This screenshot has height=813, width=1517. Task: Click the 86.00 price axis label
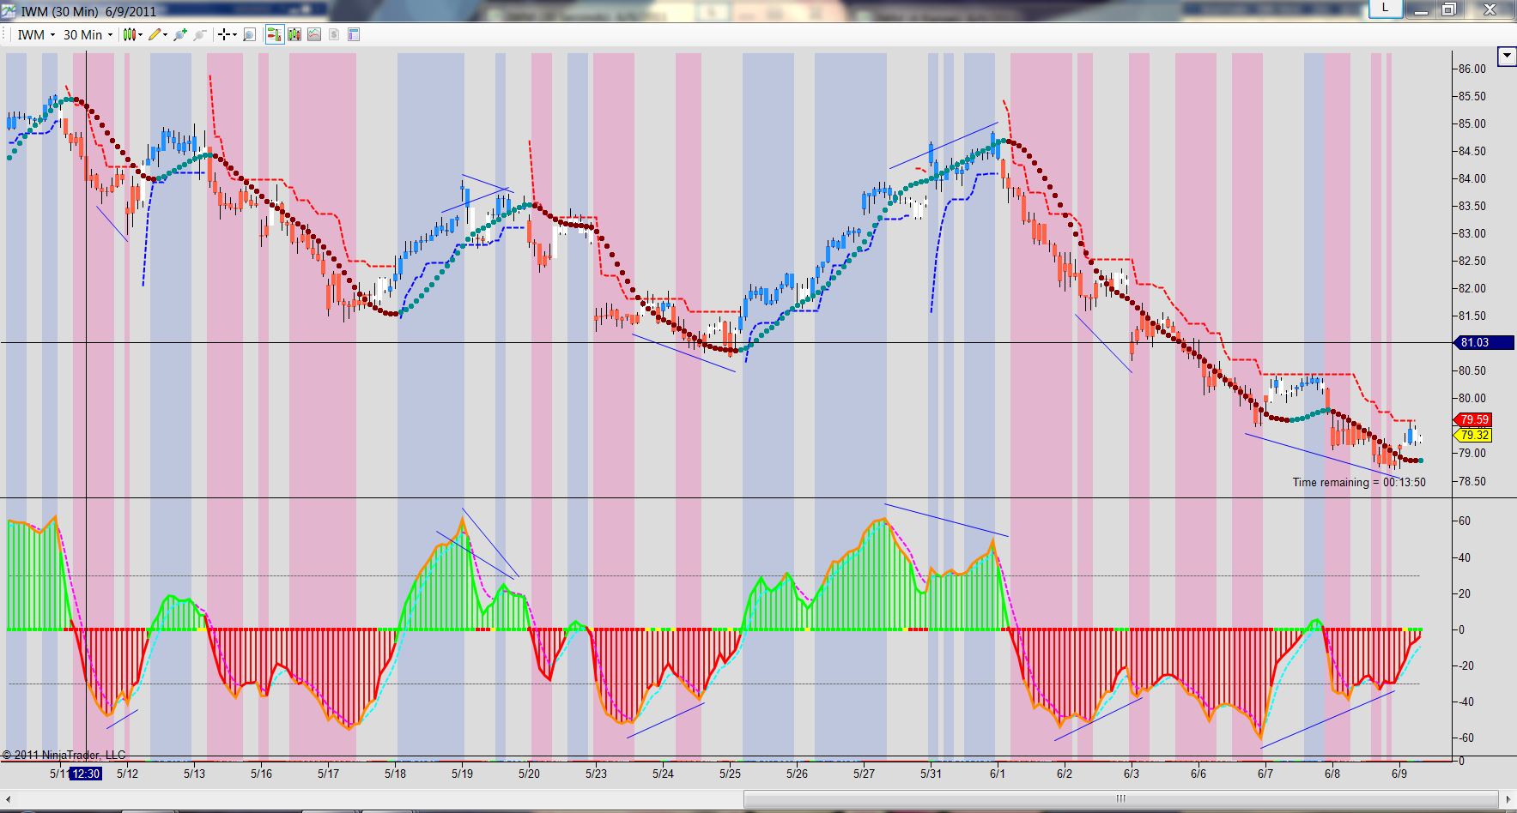pyautogui.click(x=1472, y=69)
